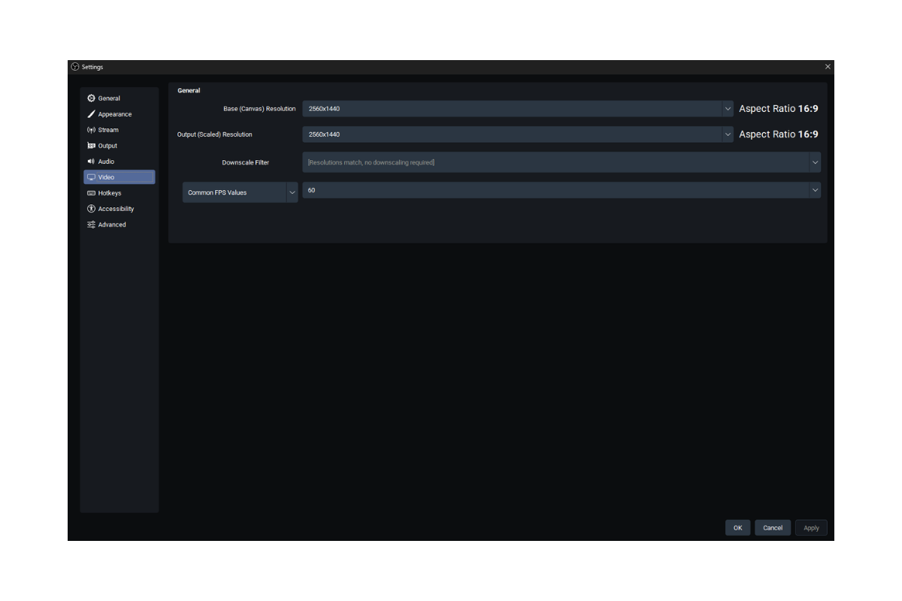
Task: Click the Advanced sliders icon
Action: [x=91, y=225]
